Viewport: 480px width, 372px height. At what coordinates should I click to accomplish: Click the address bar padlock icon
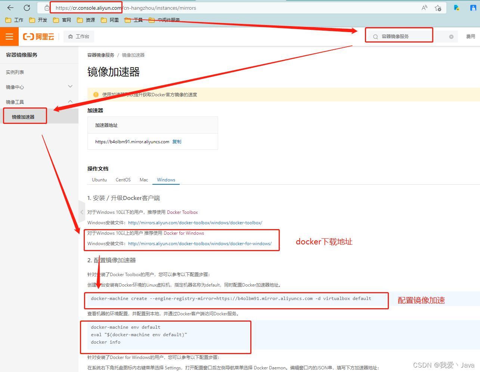coord(47,8)
